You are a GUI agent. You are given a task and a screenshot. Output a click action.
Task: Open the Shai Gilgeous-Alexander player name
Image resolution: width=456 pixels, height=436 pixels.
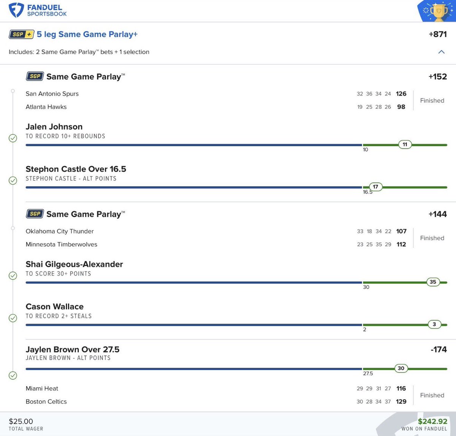(74, 264)
